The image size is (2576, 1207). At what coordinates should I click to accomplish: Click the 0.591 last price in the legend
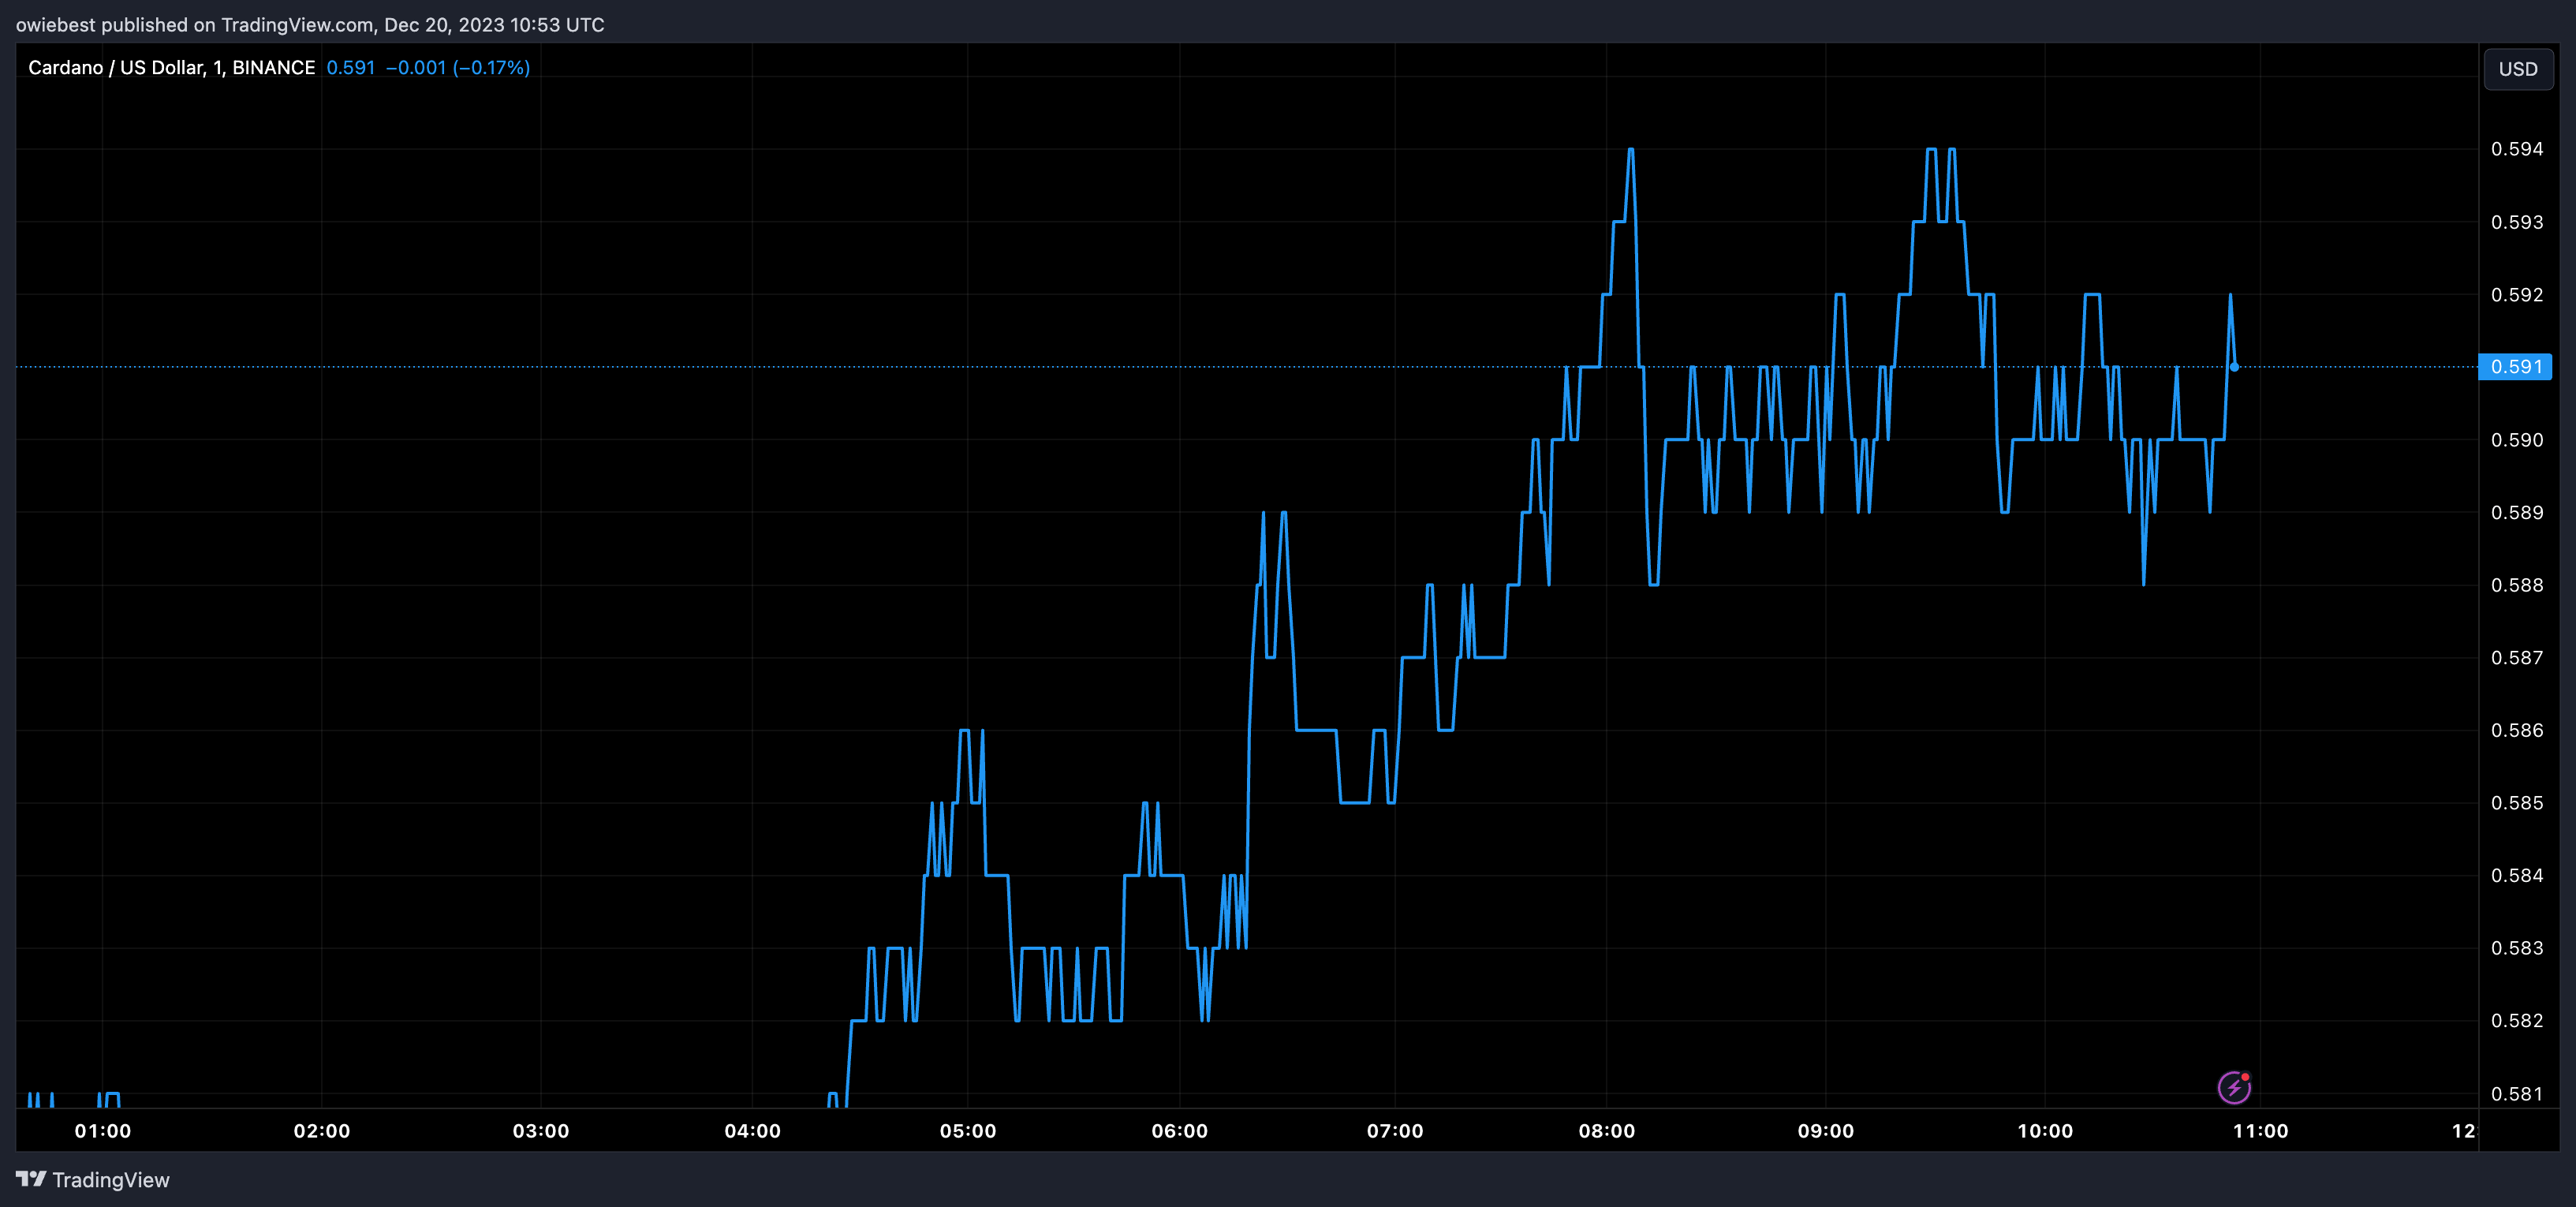point(351,67)
